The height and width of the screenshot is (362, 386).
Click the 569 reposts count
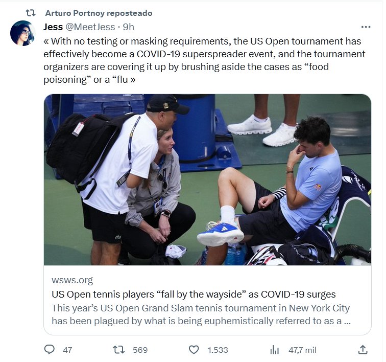point(140,350)
